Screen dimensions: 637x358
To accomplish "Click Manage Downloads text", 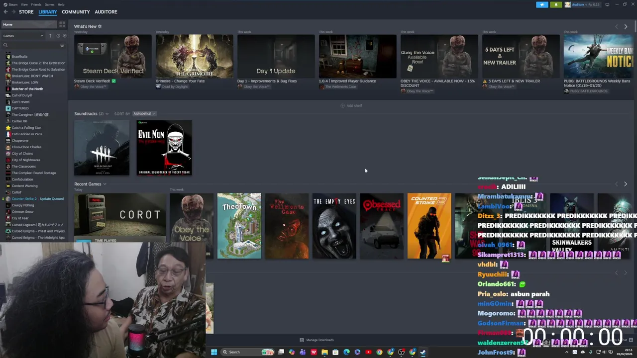I will coord(320,340).
